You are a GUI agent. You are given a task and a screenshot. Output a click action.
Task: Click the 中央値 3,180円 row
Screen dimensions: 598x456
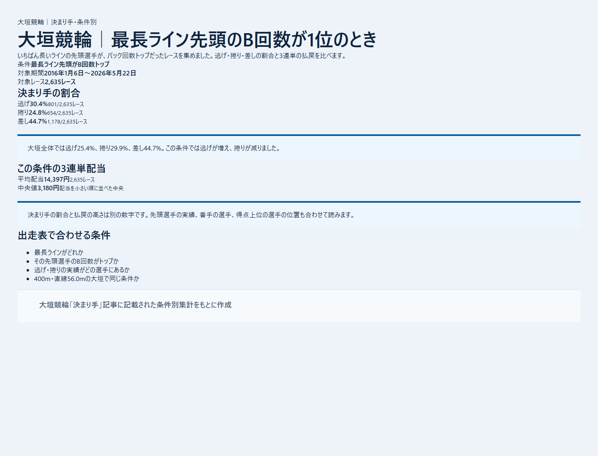tap(71, 188)
